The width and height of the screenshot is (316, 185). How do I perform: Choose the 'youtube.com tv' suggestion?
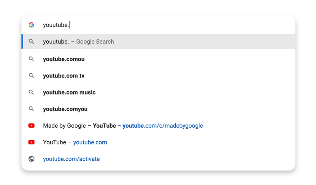[x=158, y=76]
